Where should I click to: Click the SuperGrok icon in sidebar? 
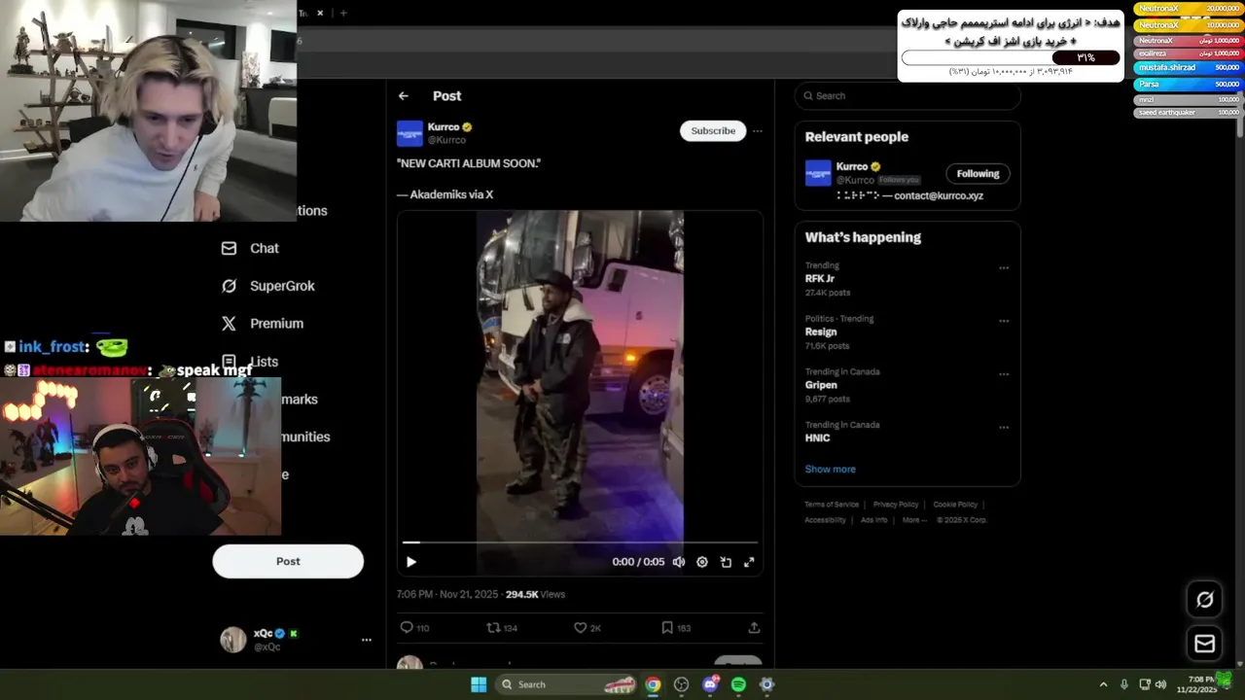(229, 286)
